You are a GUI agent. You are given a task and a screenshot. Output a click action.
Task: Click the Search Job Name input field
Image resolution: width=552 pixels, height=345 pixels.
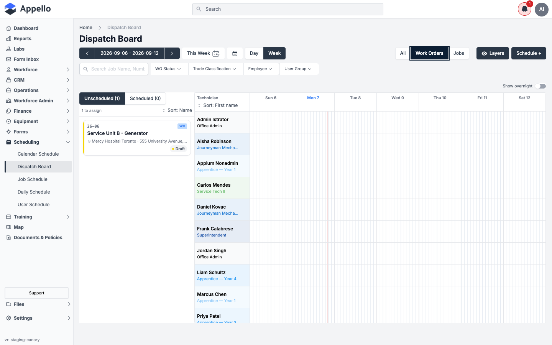pyautogui.click(x=114, y=69)
